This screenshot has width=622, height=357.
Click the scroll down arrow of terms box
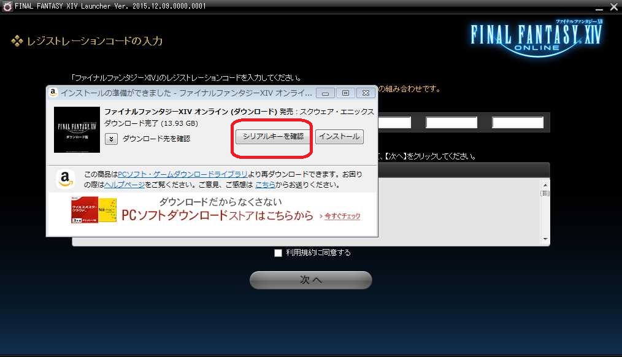[545, 239]
